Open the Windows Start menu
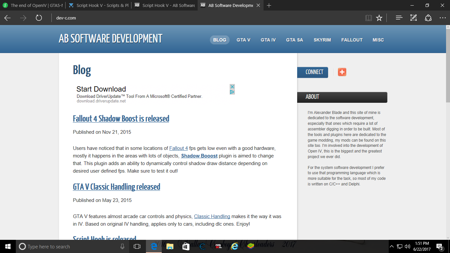 8,246
